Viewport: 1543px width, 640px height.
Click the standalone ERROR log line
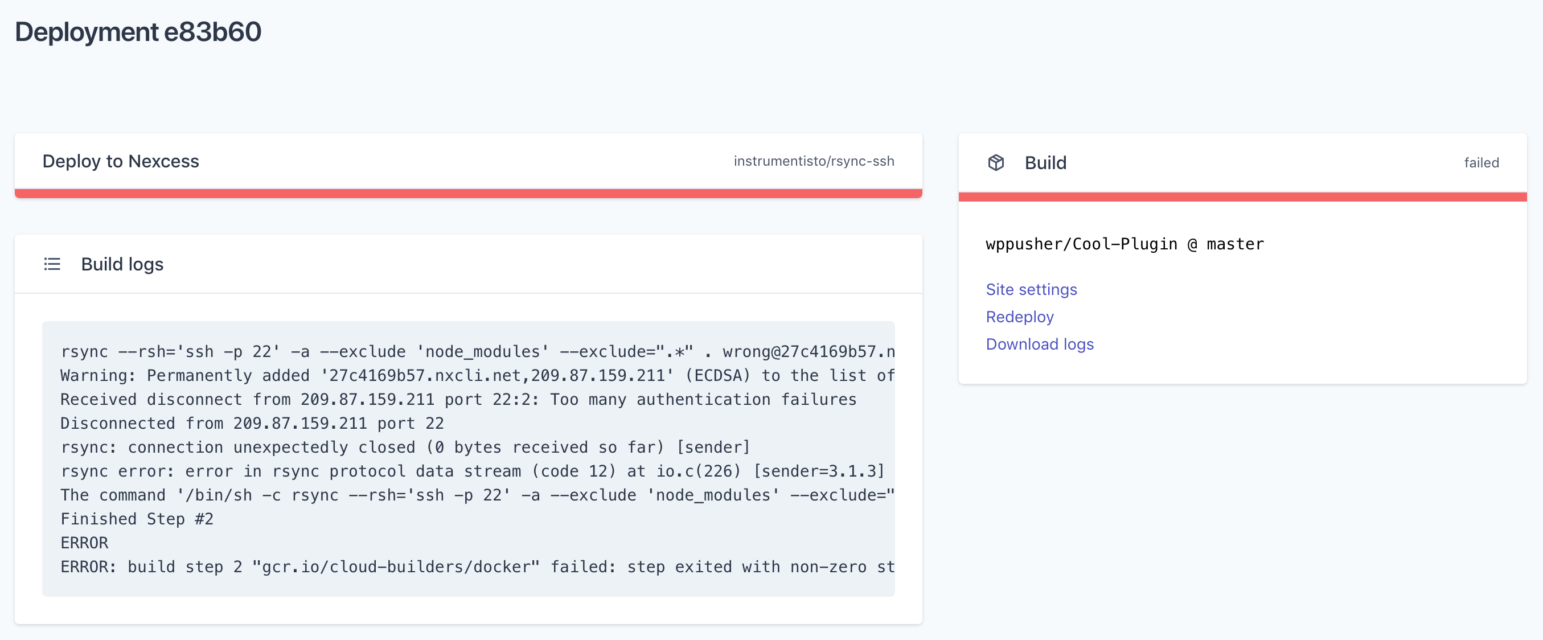pos(84,543)
